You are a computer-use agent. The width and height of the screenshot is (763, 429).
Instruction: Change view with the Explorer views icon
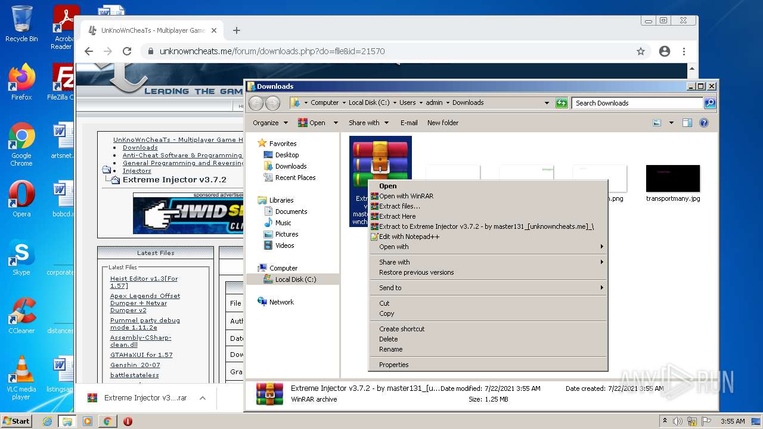tap(657, 123)
